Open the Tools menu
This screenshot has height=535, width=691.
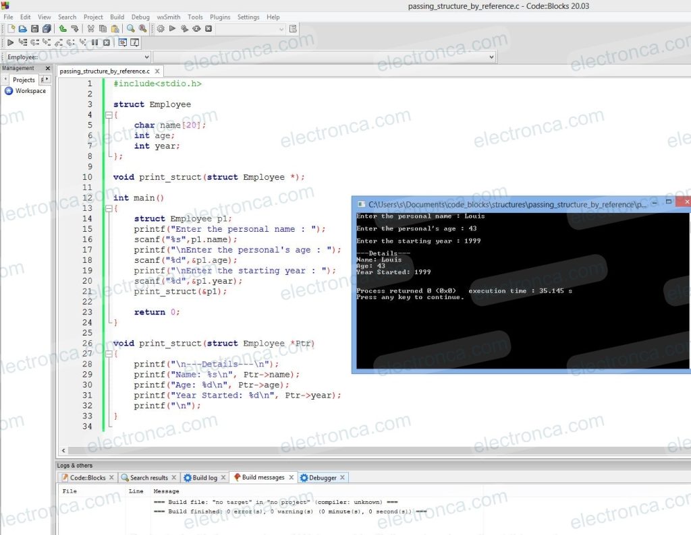pyautogui.click(x=195, y=17)
